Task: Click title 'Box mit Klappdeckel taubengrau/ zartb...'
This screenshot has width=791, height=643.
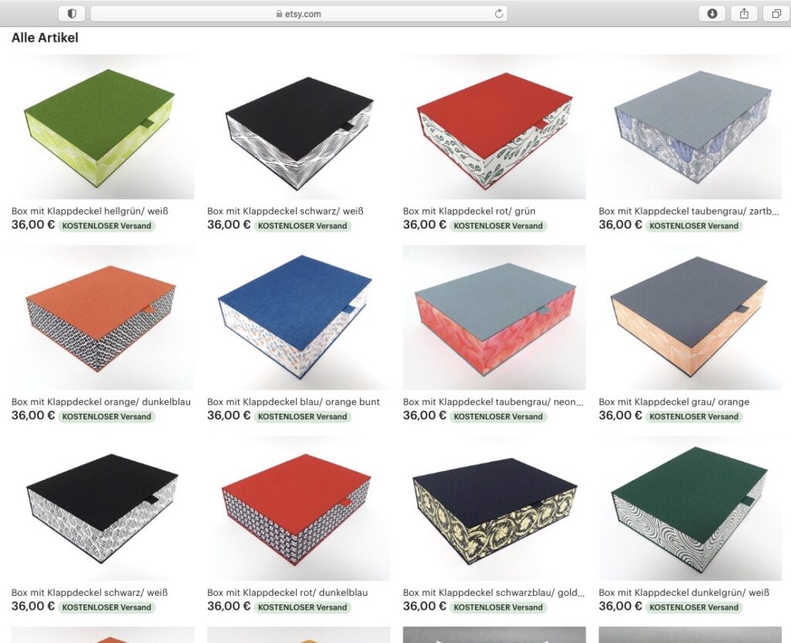Action: point(688,212)
